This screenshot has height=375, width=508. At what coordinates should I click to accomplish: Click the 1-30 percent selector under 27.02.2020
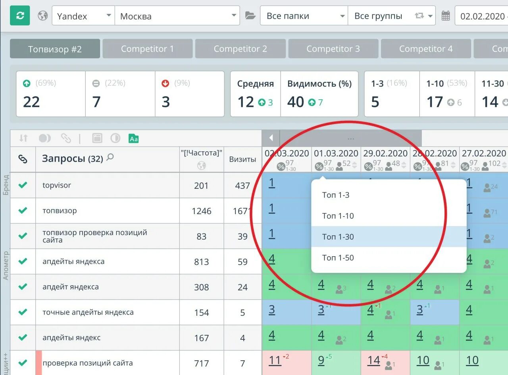(470, 166)
